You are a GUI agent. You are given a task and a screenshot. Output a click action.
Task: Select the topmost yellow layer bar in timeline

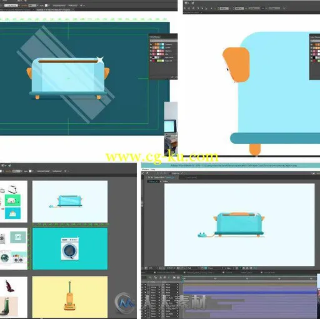pos(250,285)
